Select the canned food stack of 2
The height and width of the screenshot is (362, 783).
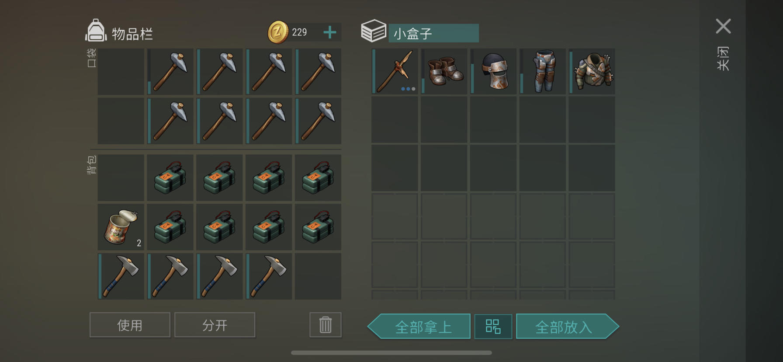coord(121,227)
